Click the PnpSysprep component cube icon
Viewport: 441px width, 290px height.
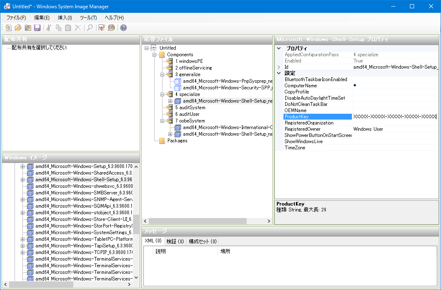tap(178, 81)
